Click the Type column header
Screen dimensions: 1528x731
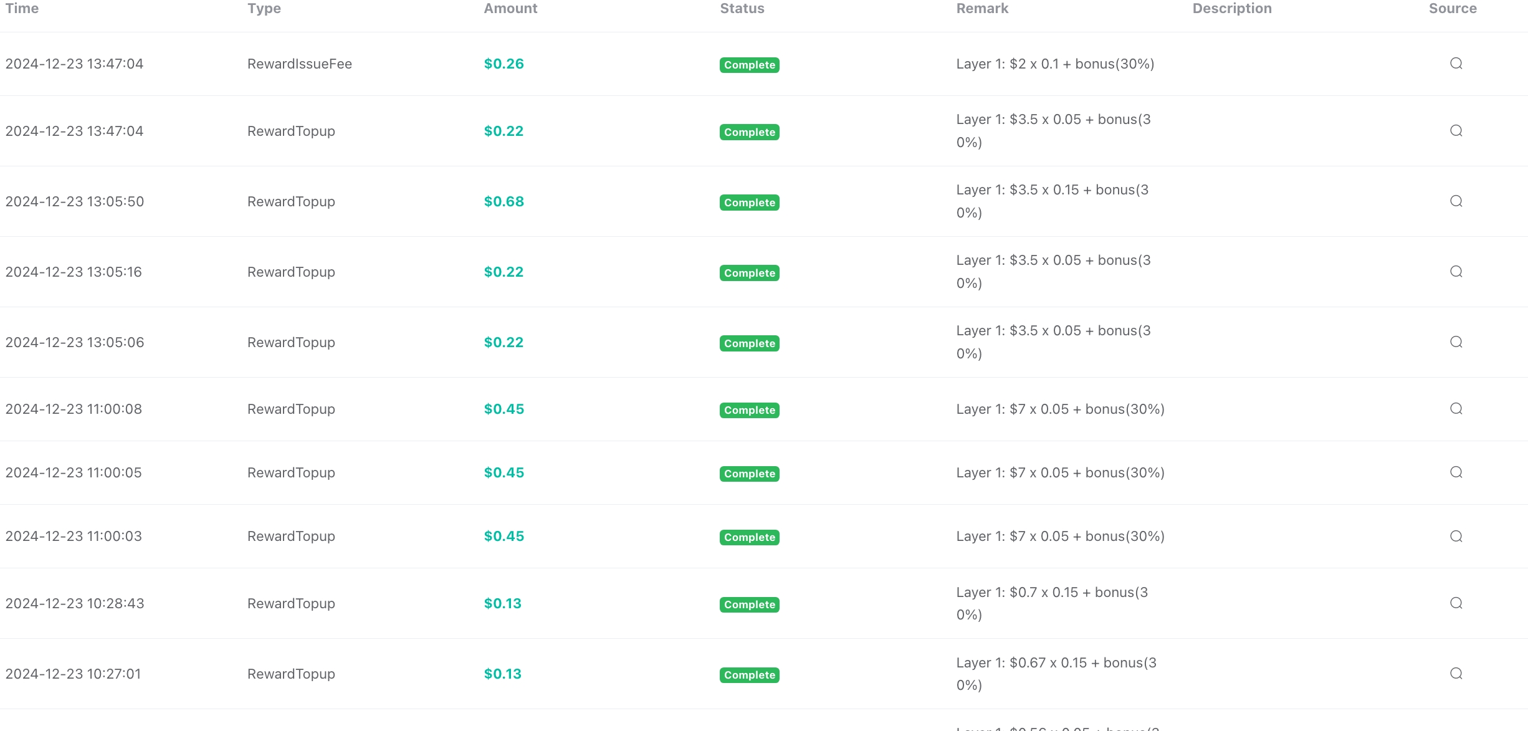pos(264,9)
